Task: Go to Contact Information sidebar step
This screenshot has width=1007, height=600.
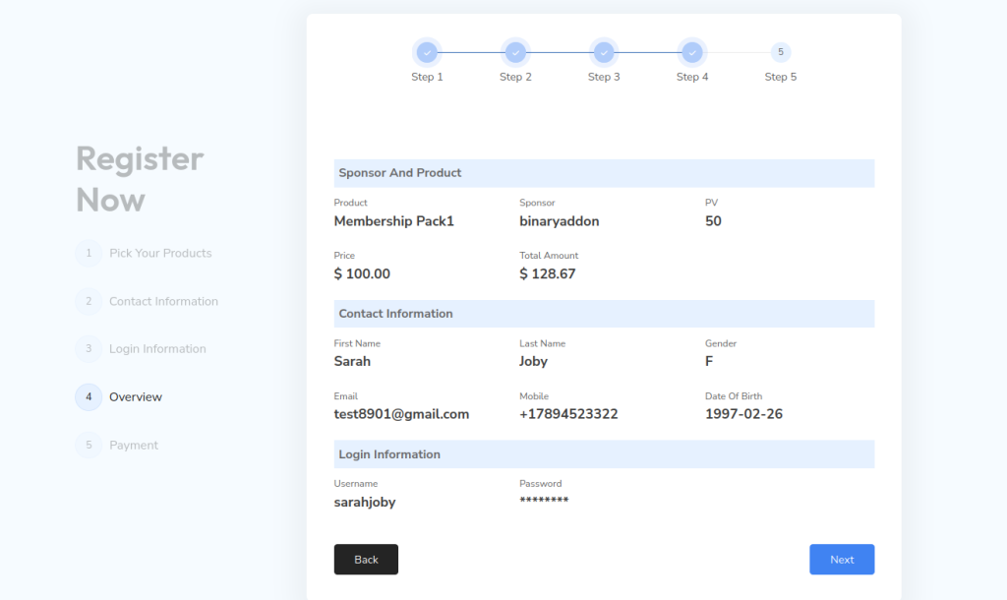Action: [163, 302]
